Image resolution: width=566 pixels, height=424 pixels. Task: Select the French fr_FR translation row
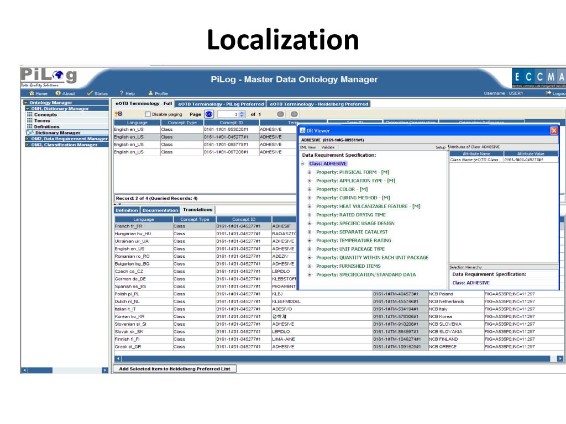coord(206,226)
